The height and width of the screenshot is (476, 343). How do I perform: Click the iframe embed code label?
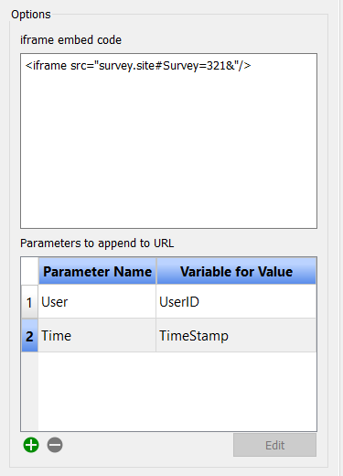click(70, 40)
